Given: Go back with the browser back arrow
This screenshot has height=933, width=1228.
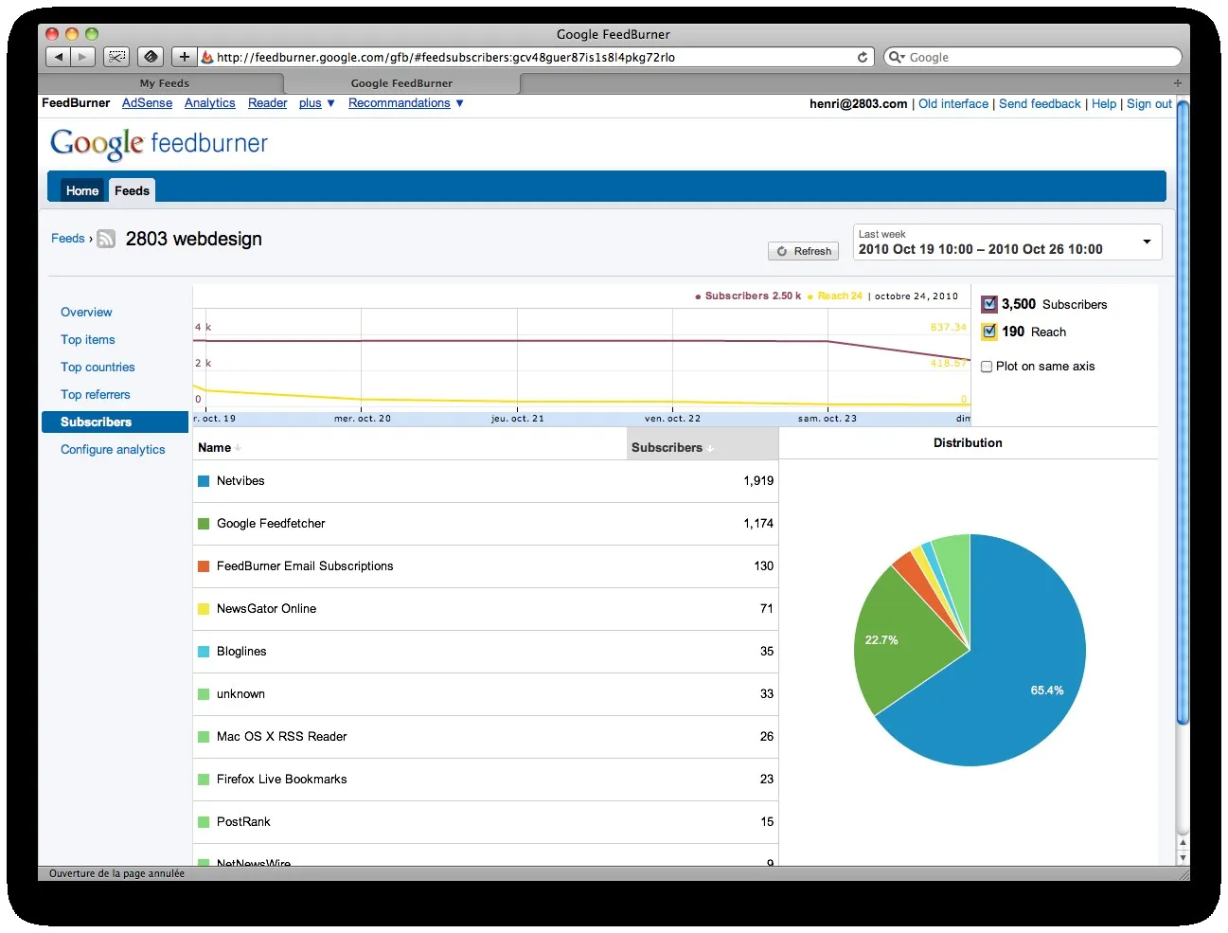Looking at the screenshot, I should pos(59,57).
